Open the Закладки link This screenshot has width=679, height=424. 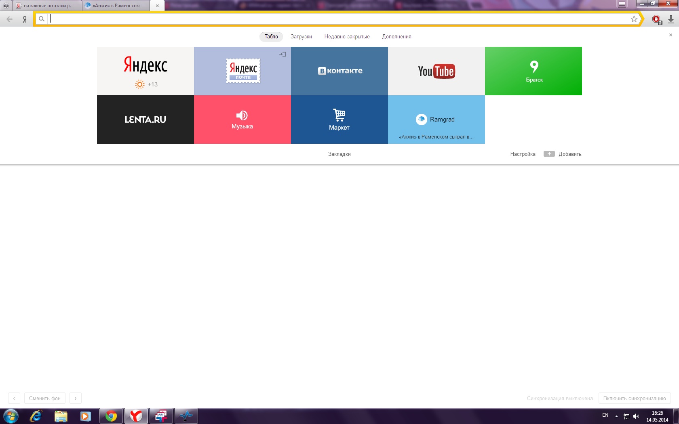coord(339,154)
